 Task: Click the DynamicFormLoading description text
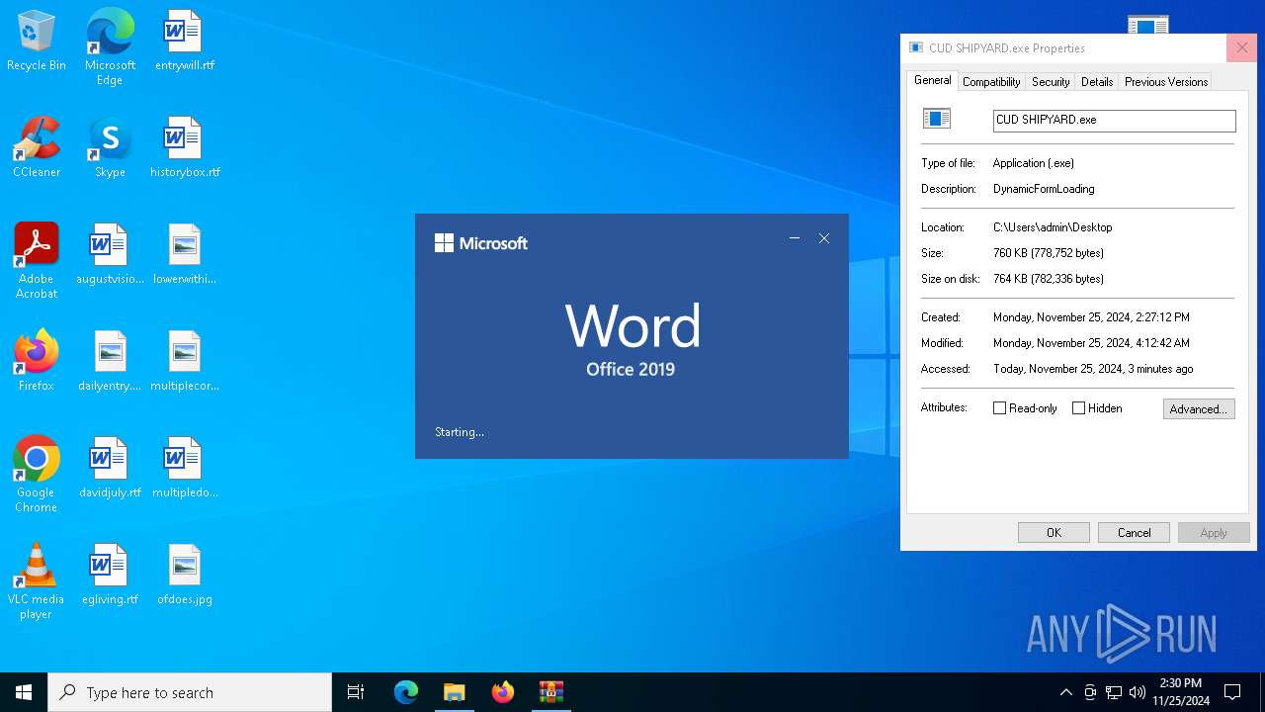[1044, 189]
